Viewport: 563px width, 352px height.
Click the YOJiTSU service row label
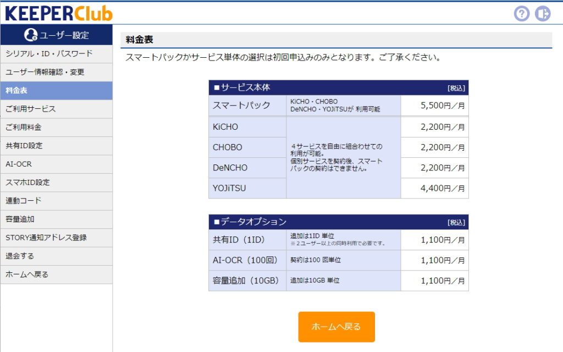[x=247, y=188]
